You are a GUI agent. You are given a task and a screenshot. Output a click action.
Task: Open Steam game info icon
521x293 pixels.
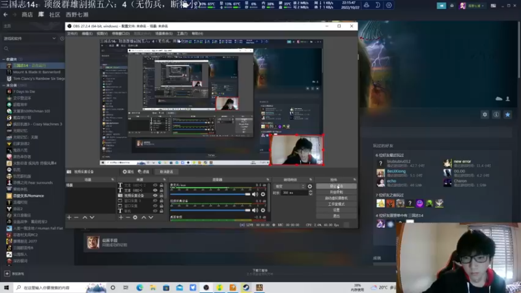[496, 115]
